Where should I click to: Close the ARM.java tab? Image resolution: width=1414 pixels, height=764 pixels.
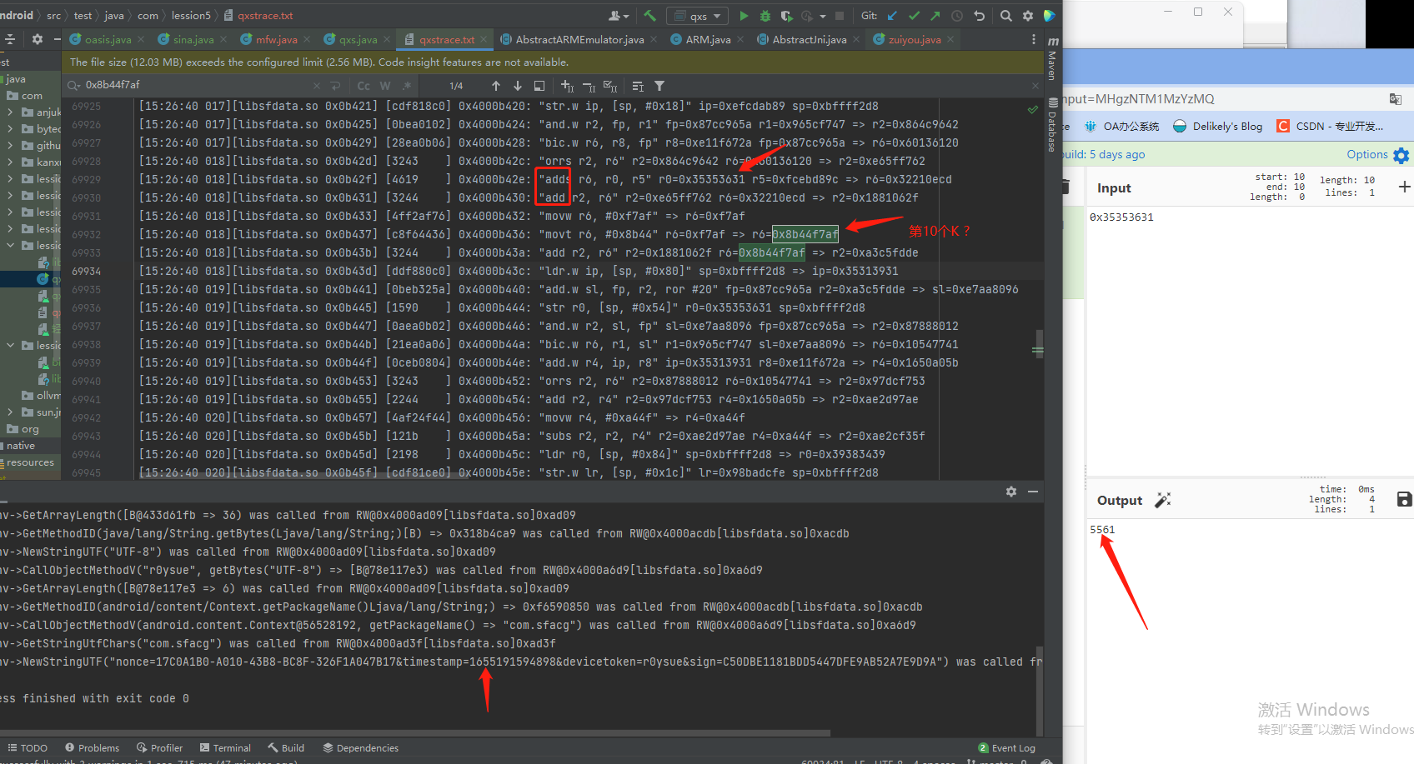740,39
